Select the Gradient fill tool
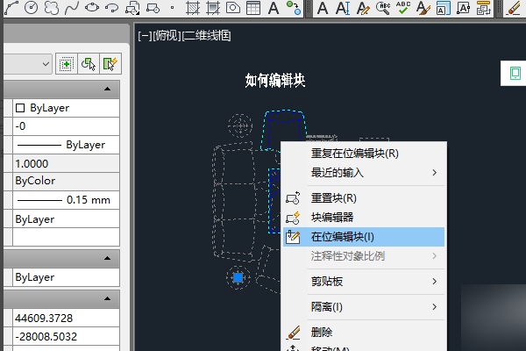526x351 pixels. [x=213, y=8]
